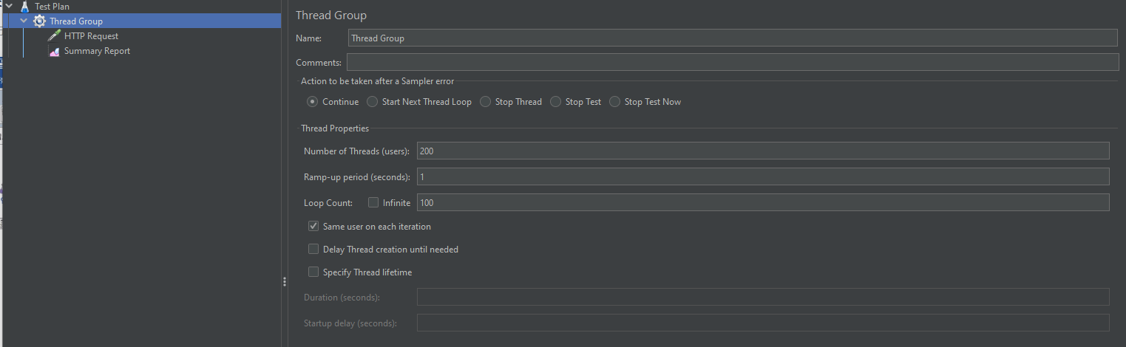Choose Start Next Thread Loop option
This screenshot has width=1126, height=347.
click(x=372, y=102)
